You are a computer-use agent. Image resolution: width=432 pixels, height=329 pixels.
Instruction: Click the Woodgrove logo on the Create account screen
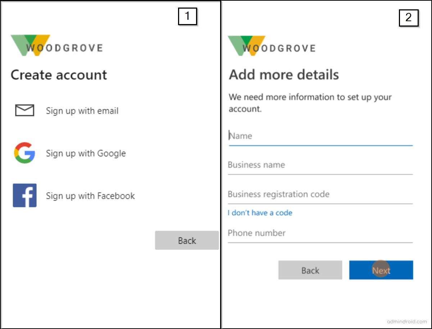tap(57, 45)
